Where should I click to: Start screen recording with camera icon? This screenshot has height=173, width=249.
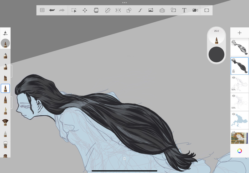(x=195, y=10)
